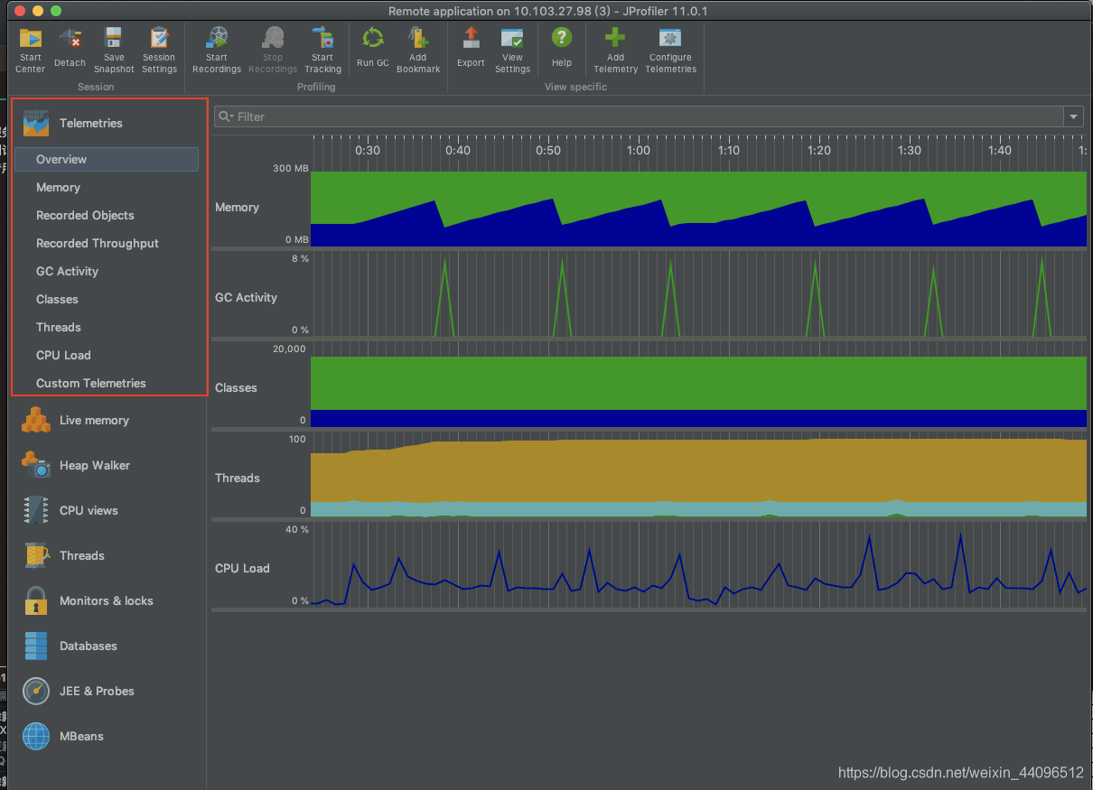Open the Start Center
The height and width of the screenshot is (790, 1093).
(30, 51)
